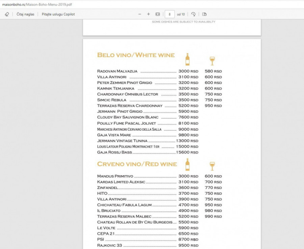This screenshot has width=304, height=249.
Task: Click the Terrazas Reserva Malbec entry
Action: [124, 217]
